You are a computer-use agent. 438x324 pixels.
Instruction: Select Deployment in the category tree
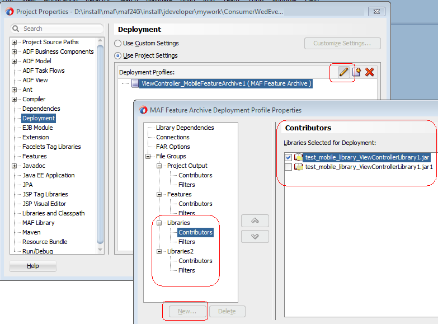[x=39, y=118]
